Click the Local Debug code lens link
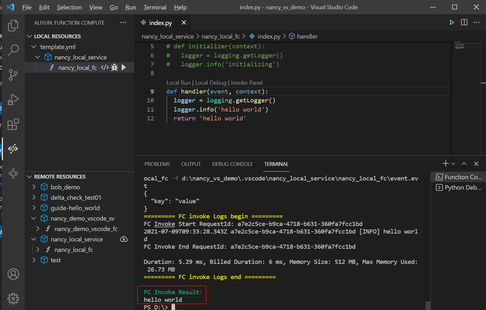 (x=211, y=83)
